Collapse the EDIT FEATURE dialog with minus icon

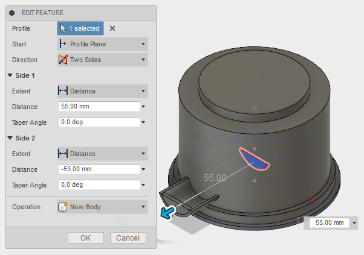[x=12, y=13]
